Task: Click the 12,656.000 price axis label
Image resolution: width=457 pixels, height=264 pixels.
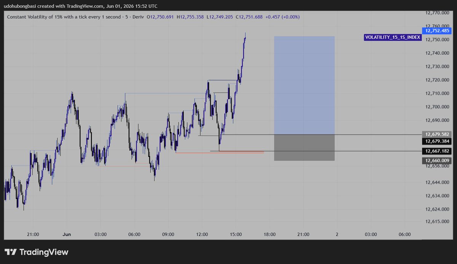Action: click(x=438, y=166)
